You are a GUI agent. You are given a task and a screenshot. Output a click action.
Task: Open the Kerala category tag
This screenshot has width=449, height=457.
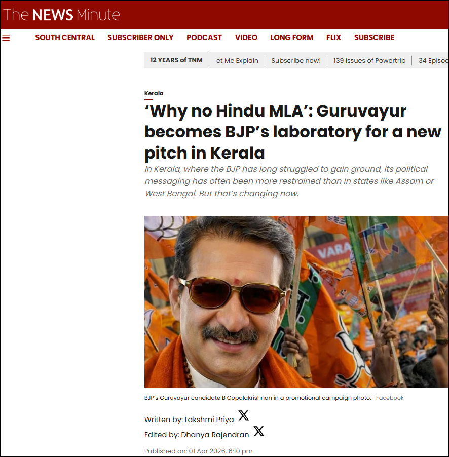[x=154, y=93]
